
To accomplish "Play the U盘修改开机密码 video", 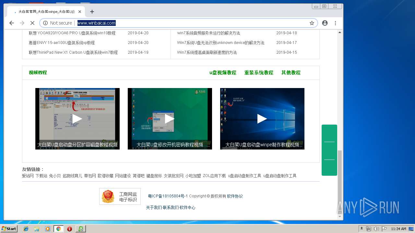I will pyautogui.click(x=170, y=119).
